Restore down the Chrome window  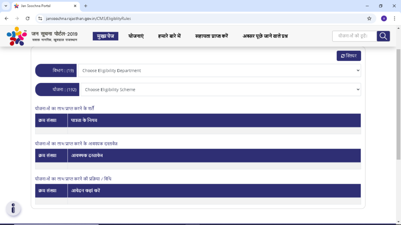pyautogui.click(x=381, y=6)
